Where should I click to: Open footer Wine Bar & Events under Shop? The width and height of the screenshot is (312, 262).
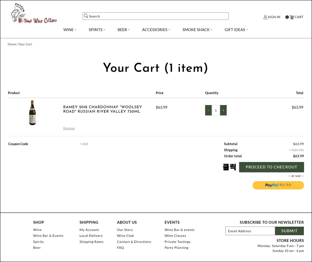click(48, 236)
